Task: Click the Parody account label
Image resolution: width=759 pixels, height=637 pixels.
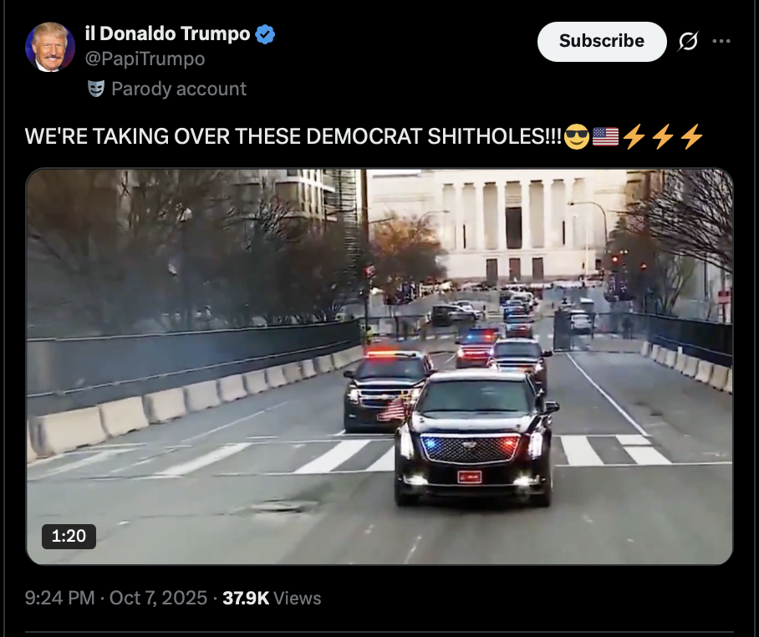Action: [x=179, y=89]
